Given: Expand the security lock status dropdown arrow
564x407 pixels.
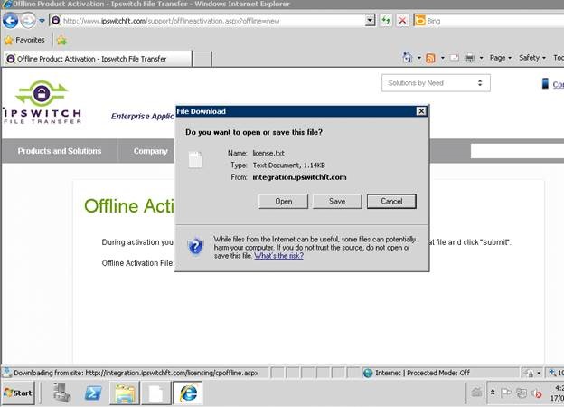Looking at the screenshot, I should [539, 373].
